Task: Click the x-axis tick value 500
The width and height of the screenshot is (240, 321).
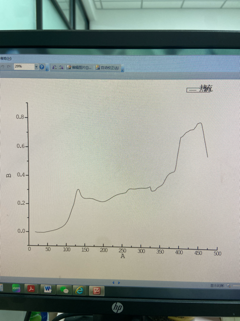Action: tap(217, 254)
